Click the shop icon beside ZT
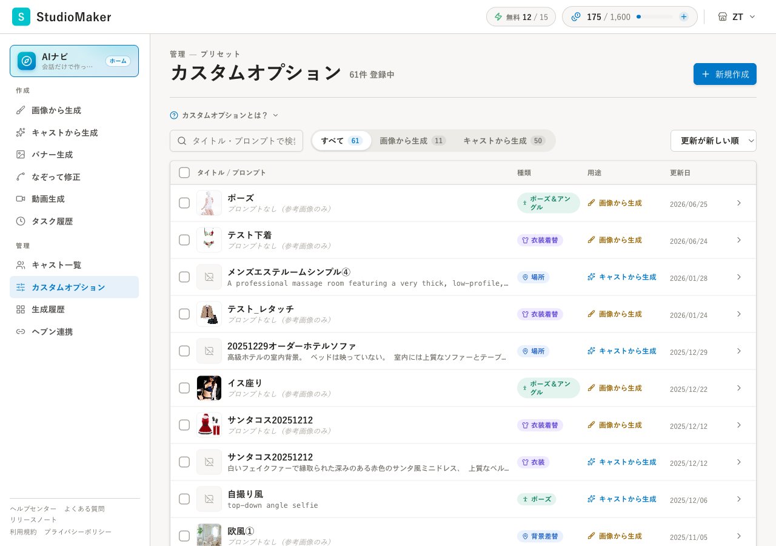The image size is (776, 546). (723, 17)
